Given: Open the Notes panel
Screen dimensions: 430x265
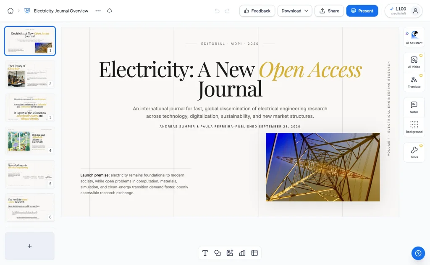Looking at the screenshot, I should [414, 107].
